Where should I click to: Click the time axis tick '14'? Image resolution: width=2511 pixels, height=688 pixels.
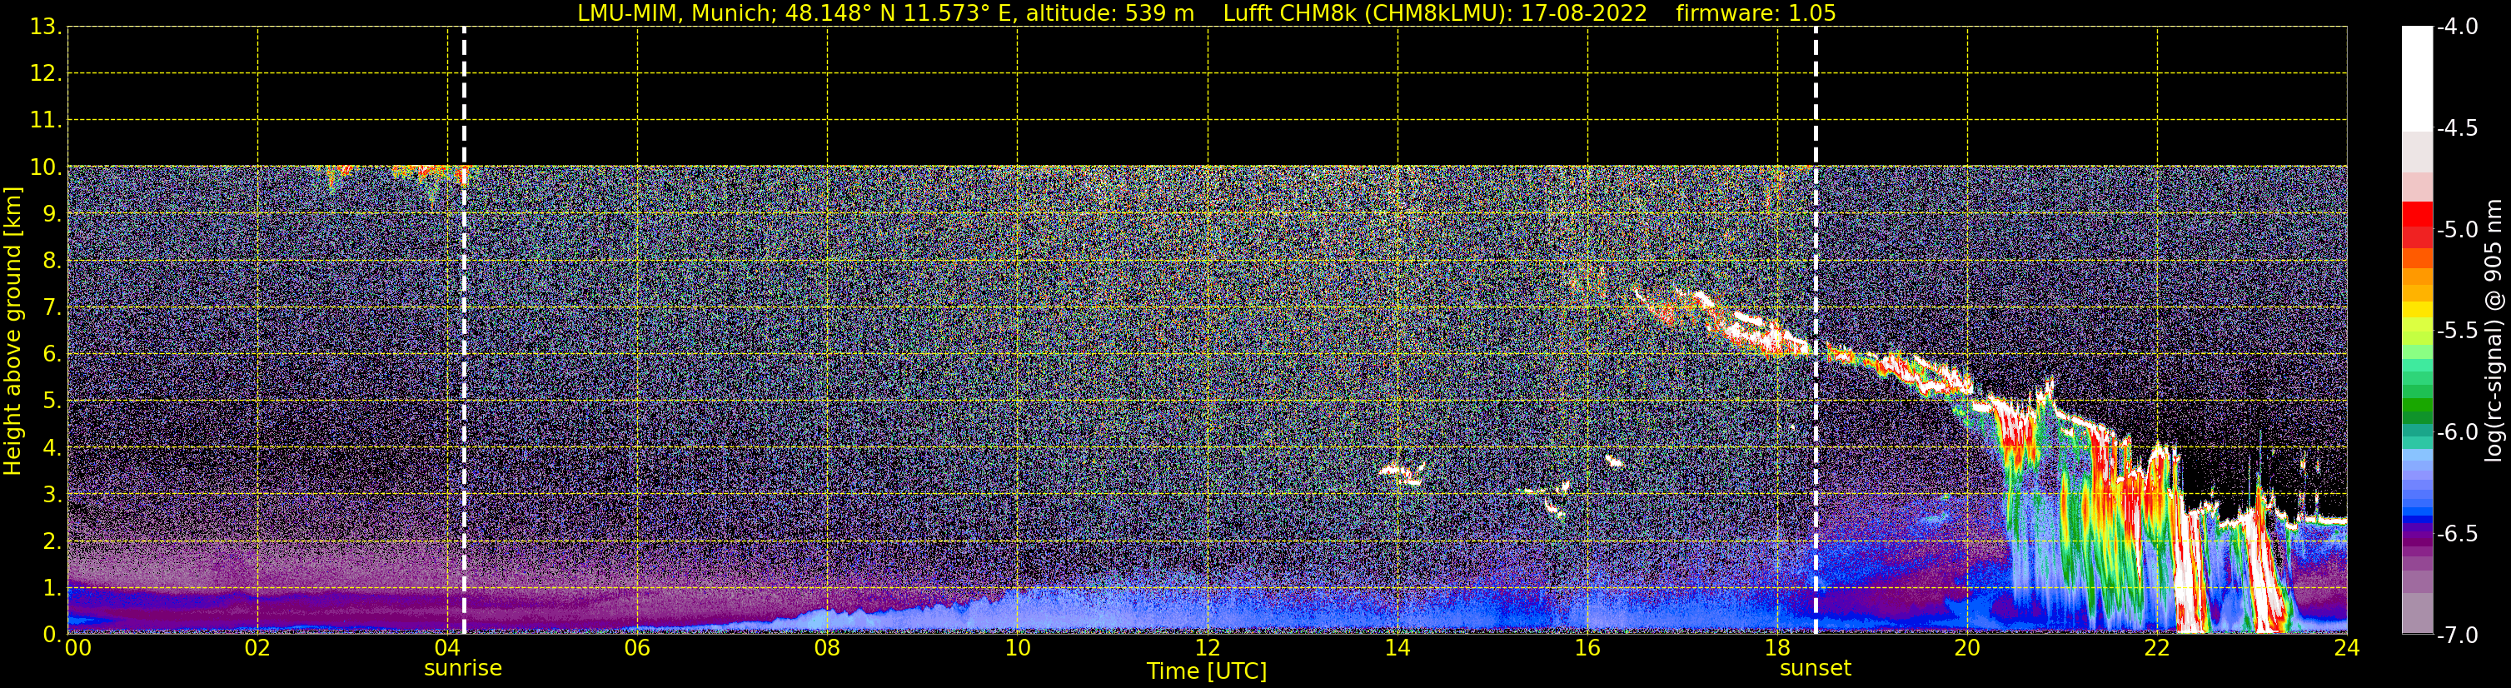point(1397,648)
